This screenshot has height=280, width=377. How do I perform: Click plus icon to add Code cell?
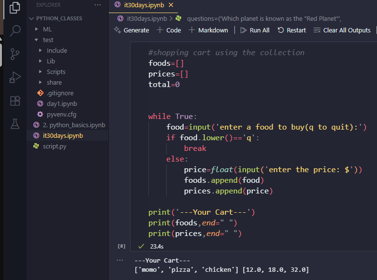click(159, 30)
